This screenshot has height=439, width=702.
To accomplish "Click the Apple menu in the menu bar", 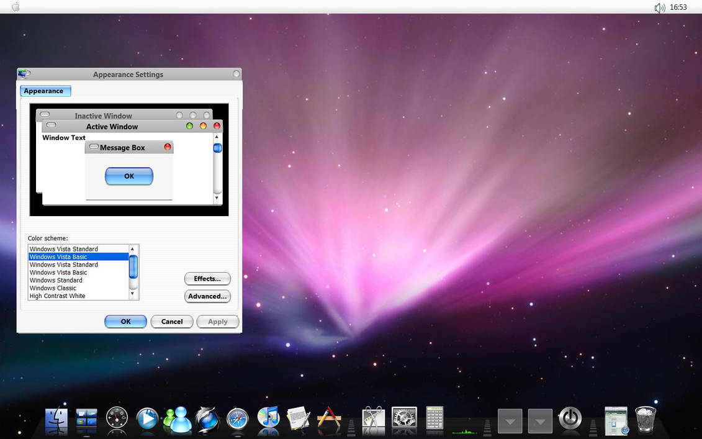I will tap(15, 7).
